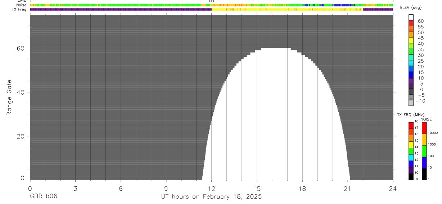Click the 'NOISE' colorbar title

click(x=426, y=119)
